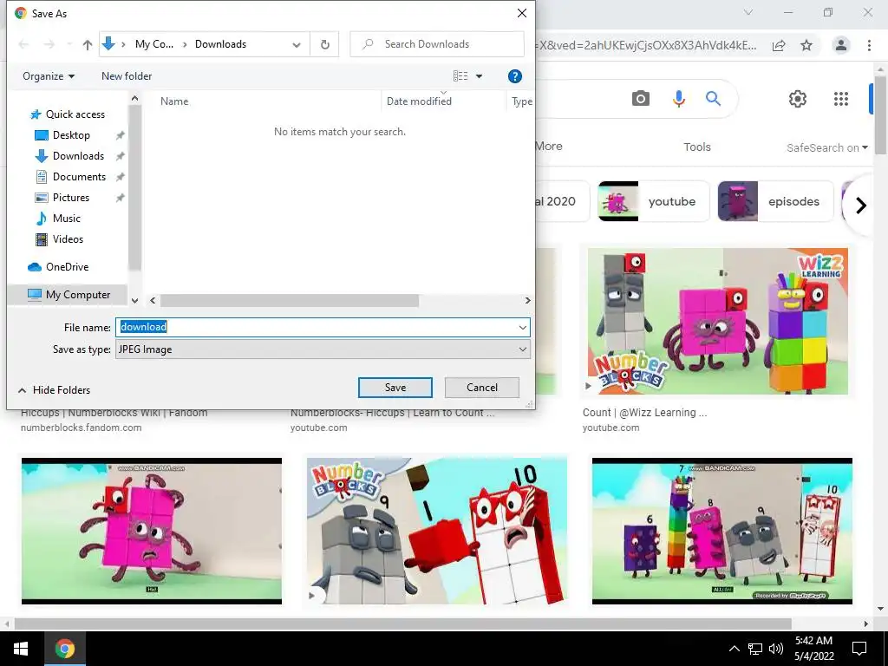This screenshot has height=666, width=888.
Task: Click the Save button
Action: point(395,388)
